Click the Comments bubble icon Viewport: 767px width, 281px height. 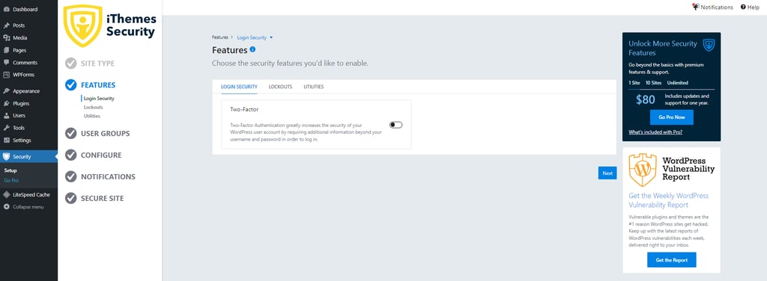point(6,63)
